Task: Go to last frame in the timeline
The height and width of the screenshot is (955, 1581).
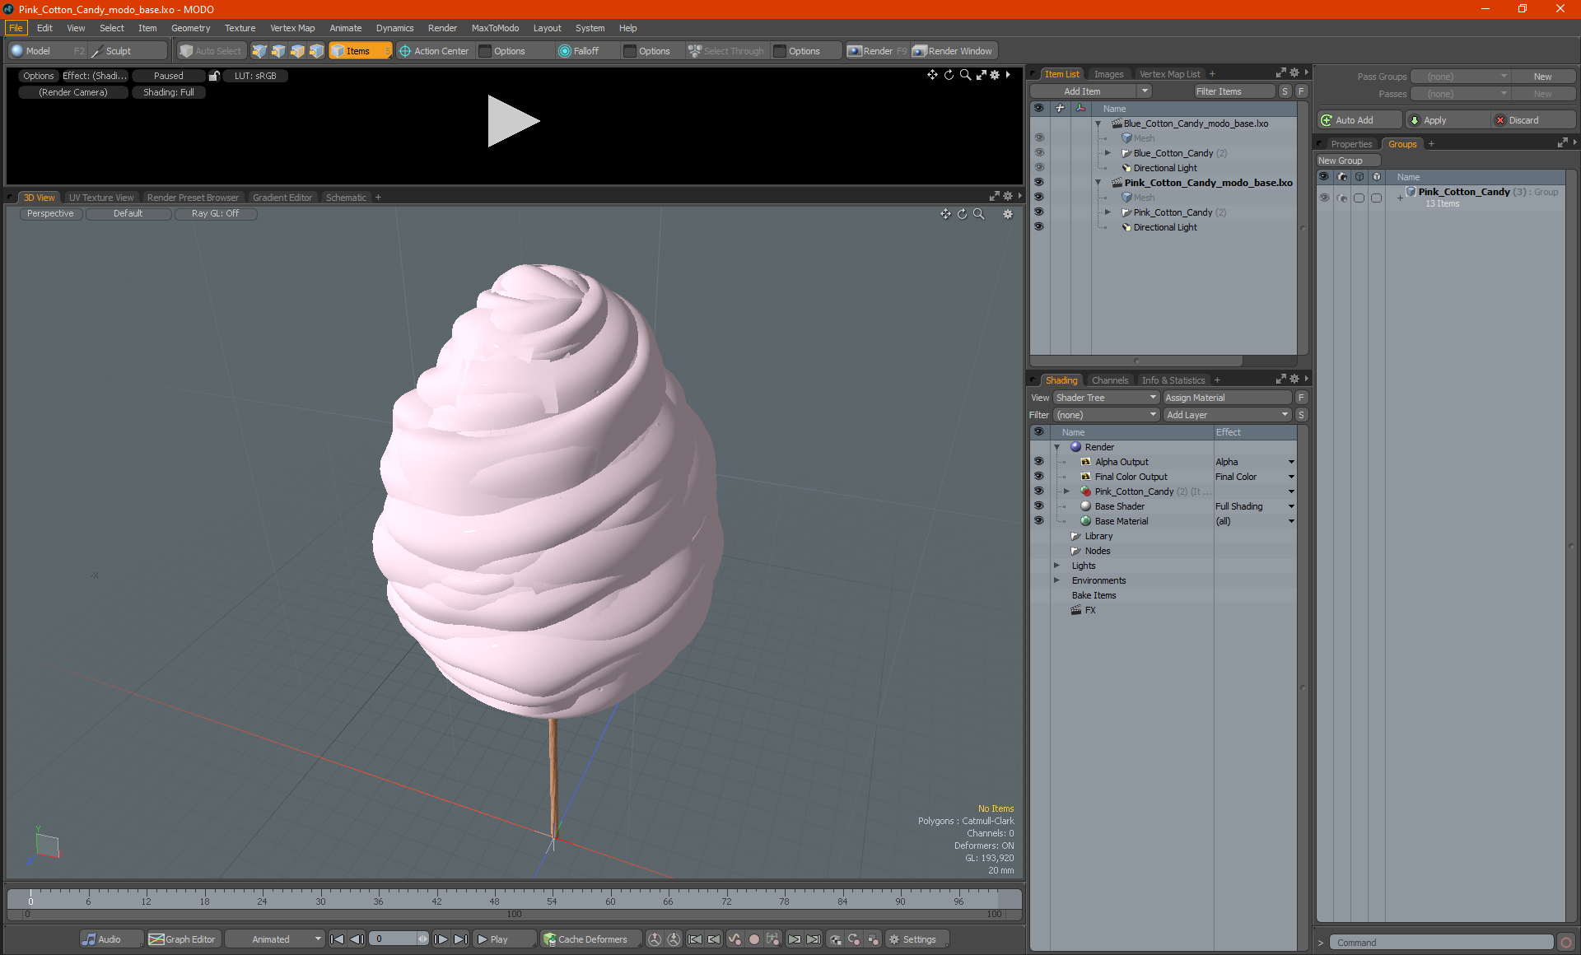Action: [461, 939]
